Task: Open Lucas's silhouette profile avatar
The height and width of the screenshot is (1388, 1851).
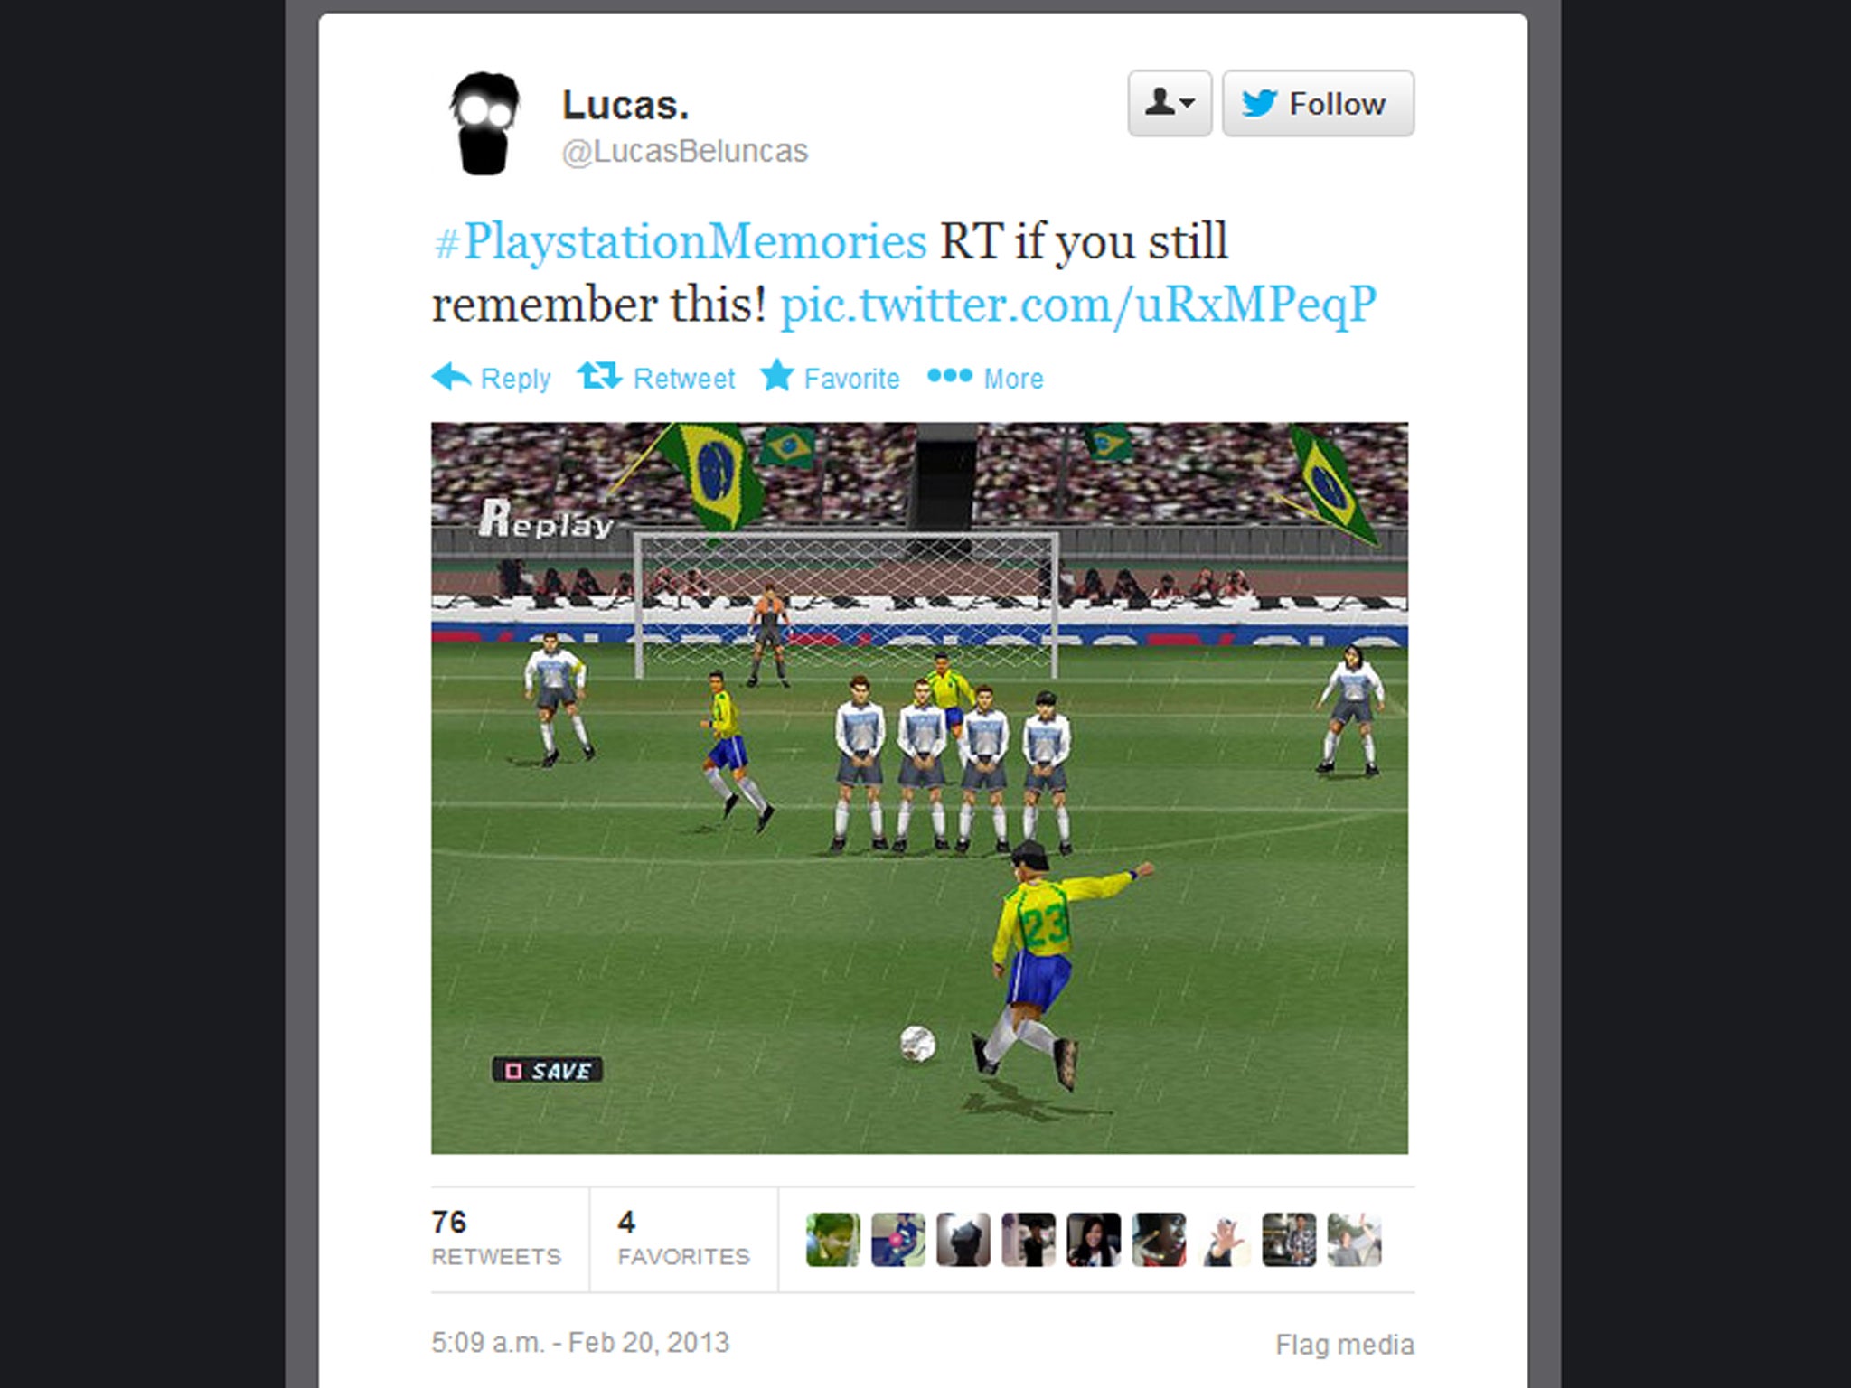Action: [x=484, y=124]
